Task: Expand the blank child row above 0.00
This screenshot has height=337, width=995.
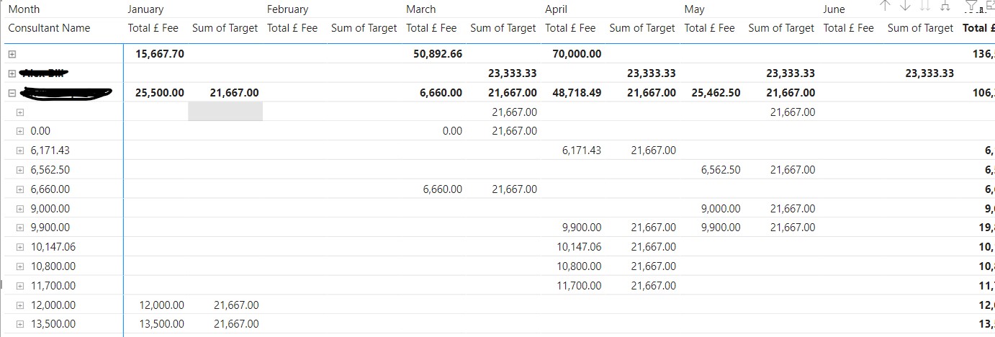Action: (20, 112)
